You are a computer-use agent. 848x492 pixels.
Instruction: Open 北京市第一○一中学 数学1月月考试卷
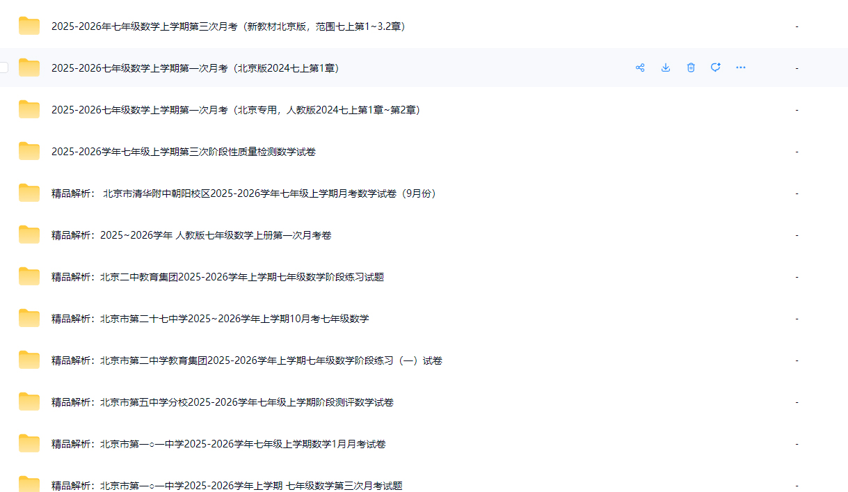[218, 444]
